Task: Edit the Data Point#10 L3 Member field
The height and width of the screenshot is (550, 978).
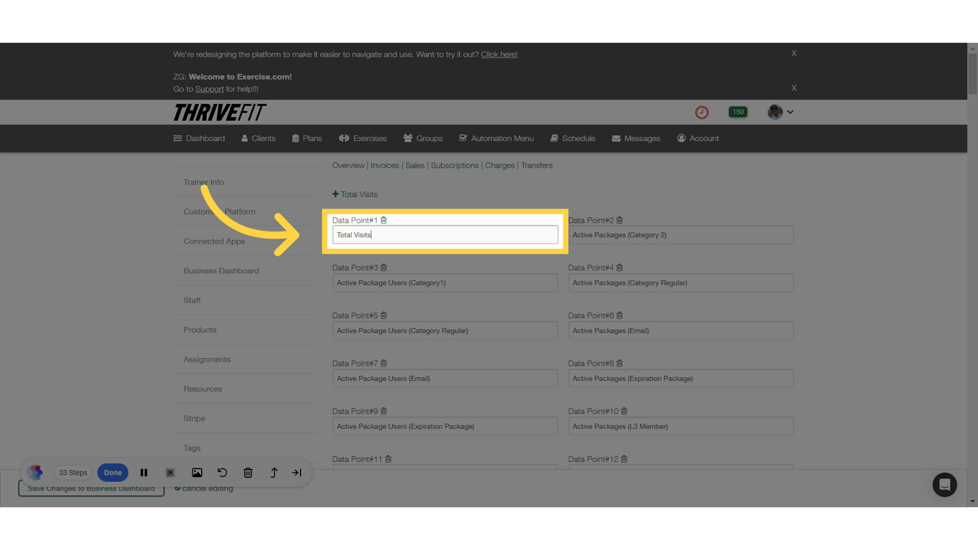Action: click(x=681, y=426)
